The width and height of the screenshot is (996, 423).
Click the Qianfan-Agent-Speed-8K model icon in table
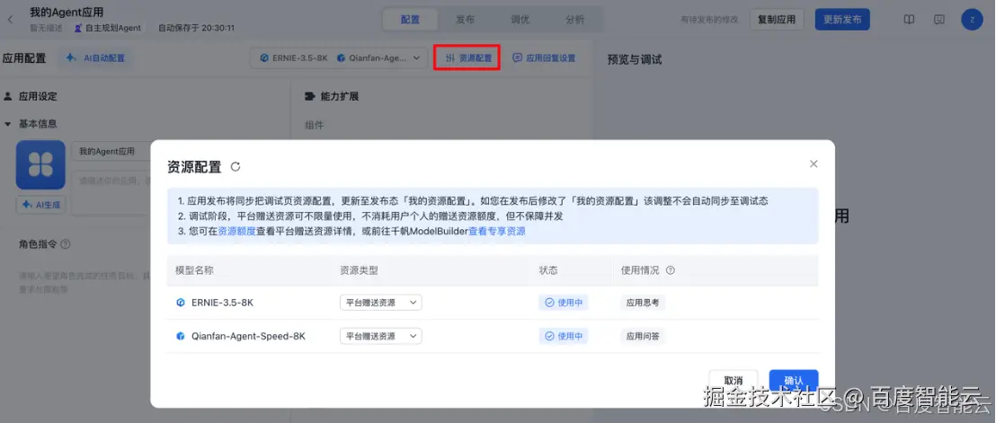pos(181,336)
